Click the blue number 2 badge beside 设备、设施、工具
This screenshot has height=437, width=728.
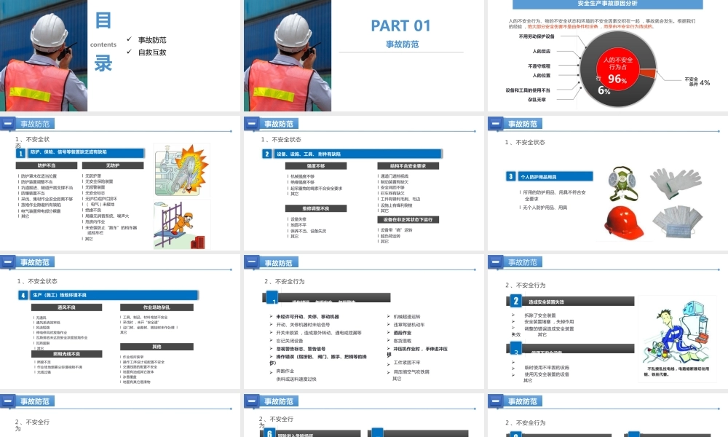point(266,154)
